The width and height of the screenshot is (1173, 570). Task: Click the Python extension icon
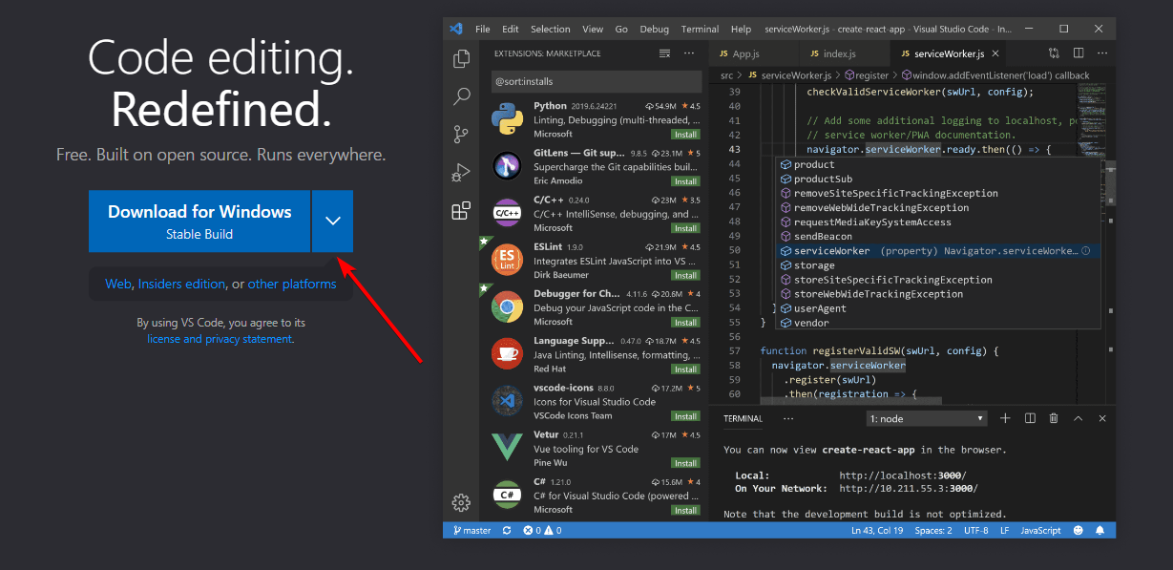[507, 119]
